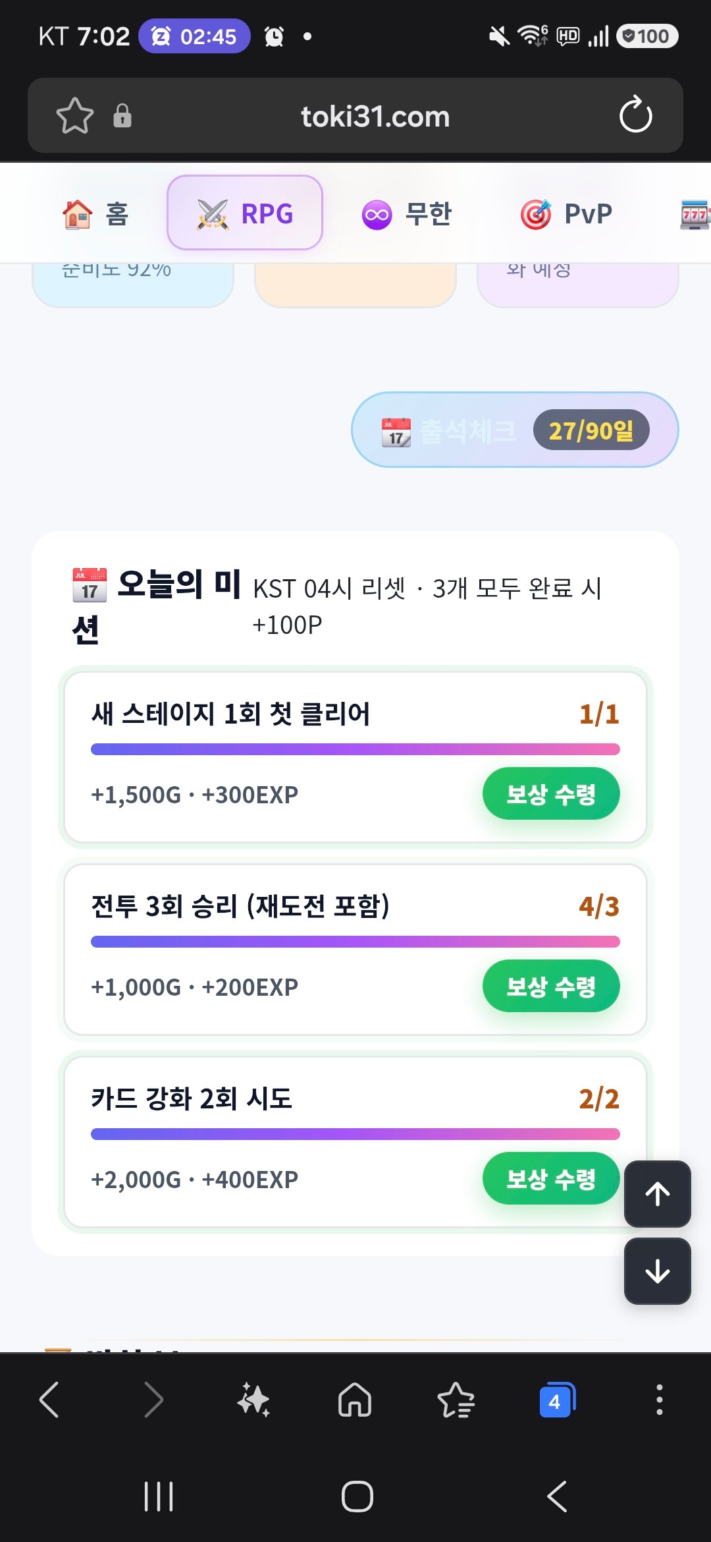
Task: Tap the 카드 강화 mission progress bar
Action: (355, 1134)
